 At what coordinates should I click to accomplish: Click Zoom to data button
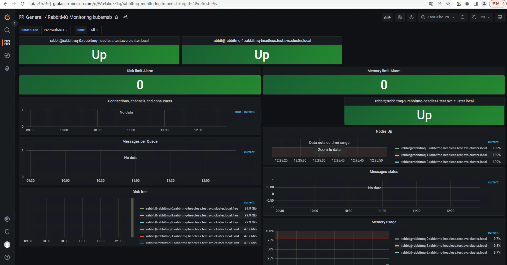(329, 150)
